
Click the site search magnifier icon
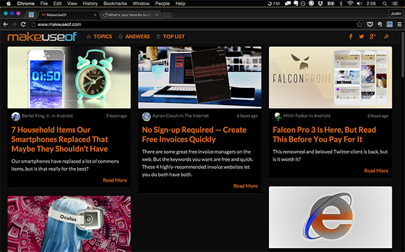pos(386,37)
